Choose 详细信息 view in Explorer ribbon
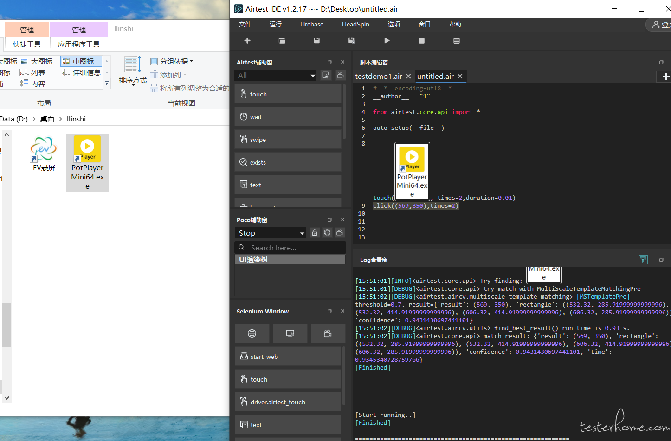 (81, 72)
